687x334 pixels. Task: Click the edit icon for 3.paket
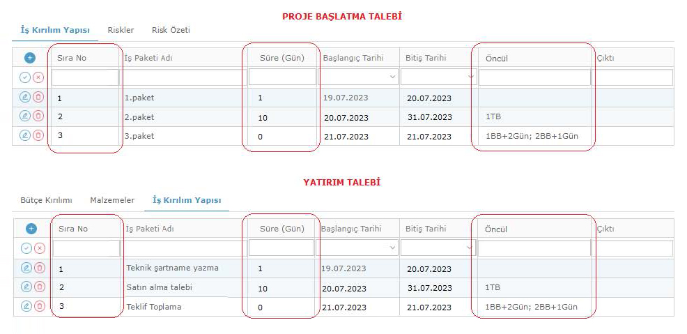coord(25,135)
